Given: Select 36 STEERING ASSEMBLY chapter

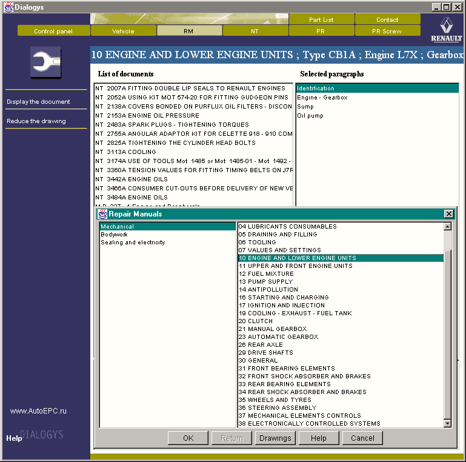Looking at the screenshot, I should [341, 407].
